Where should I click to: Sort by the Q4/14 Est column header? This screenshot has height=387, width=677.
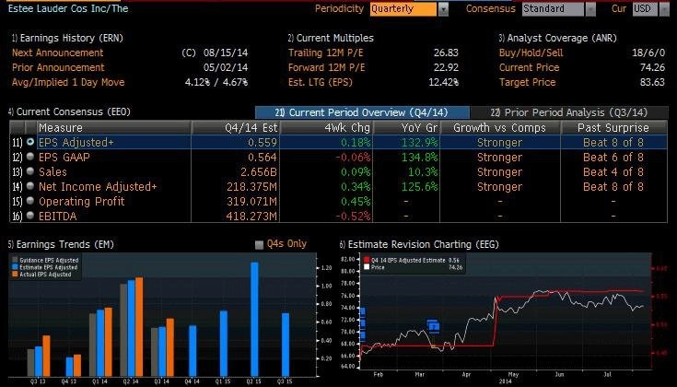click(236, 128)
